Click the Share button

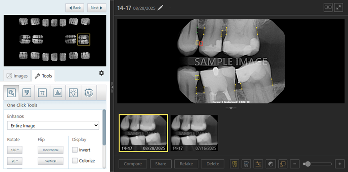[x=161, y=164]
